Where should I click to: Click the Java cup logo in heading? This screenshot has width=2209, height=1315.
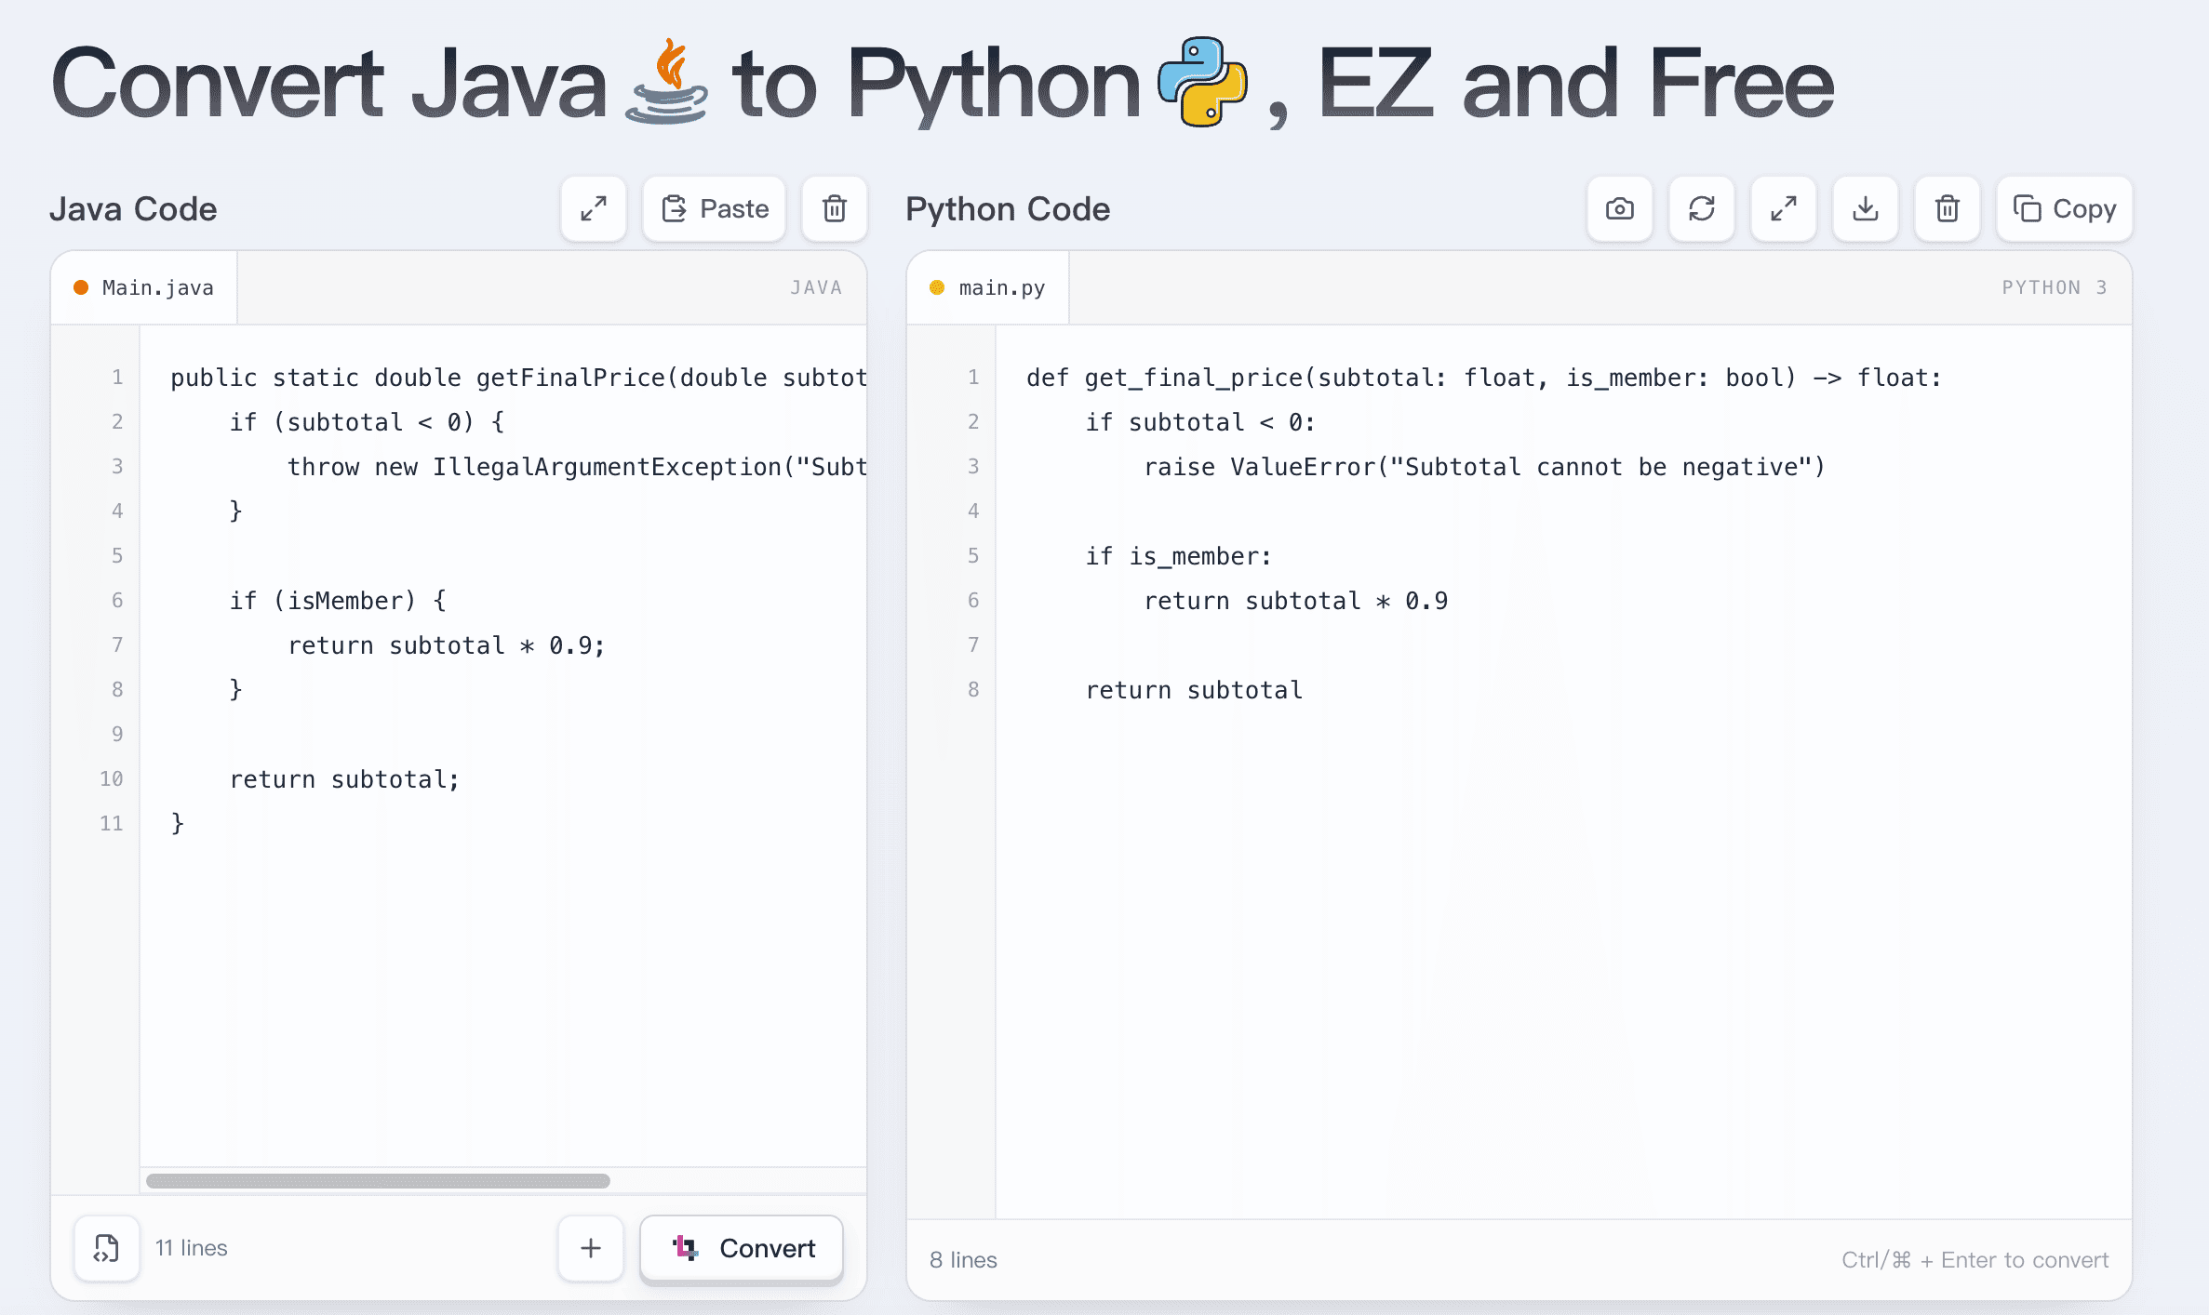click(667, 82)
